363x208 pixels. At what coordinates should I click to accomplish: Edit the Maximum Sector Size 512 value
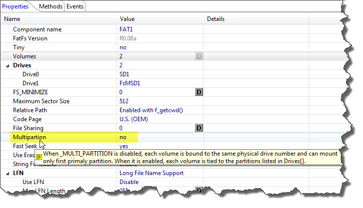click(124, 101)
